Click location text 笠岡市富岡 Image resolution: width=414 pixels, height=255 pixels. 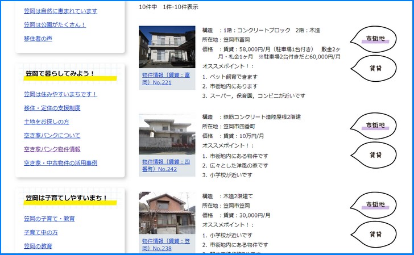(x=237, y=40)
